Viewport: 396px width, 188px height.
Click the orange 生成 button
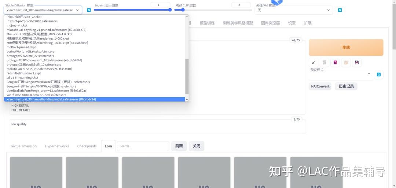coord(346,47)
